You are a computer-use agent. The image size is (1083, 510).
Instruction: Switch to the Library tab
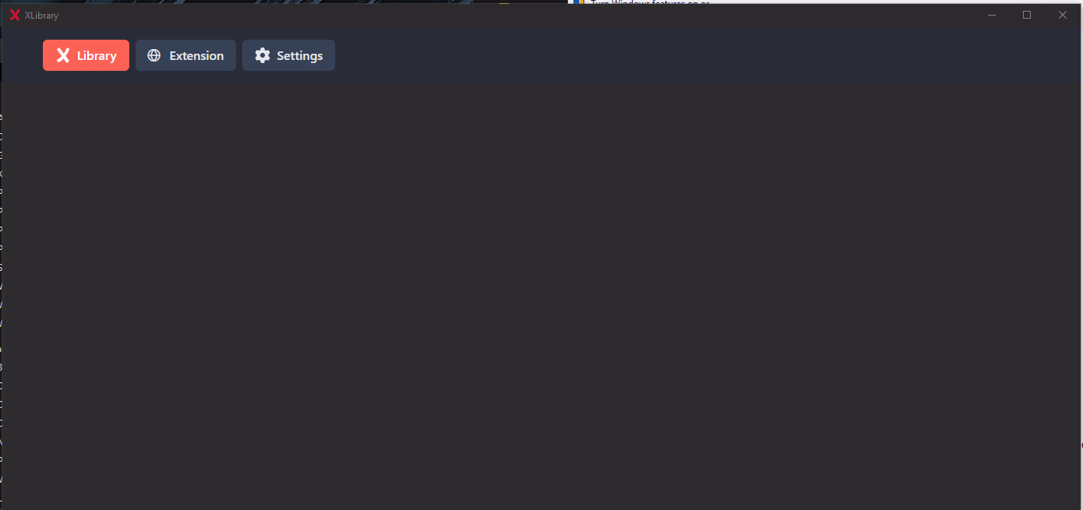86,55
